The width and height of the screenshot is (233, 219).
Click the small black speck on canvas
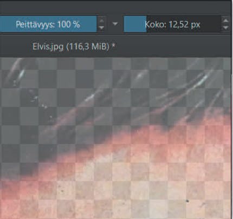(187, 201)
